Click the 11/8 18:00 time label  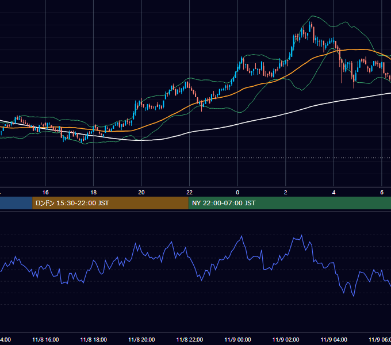[94, 339]
